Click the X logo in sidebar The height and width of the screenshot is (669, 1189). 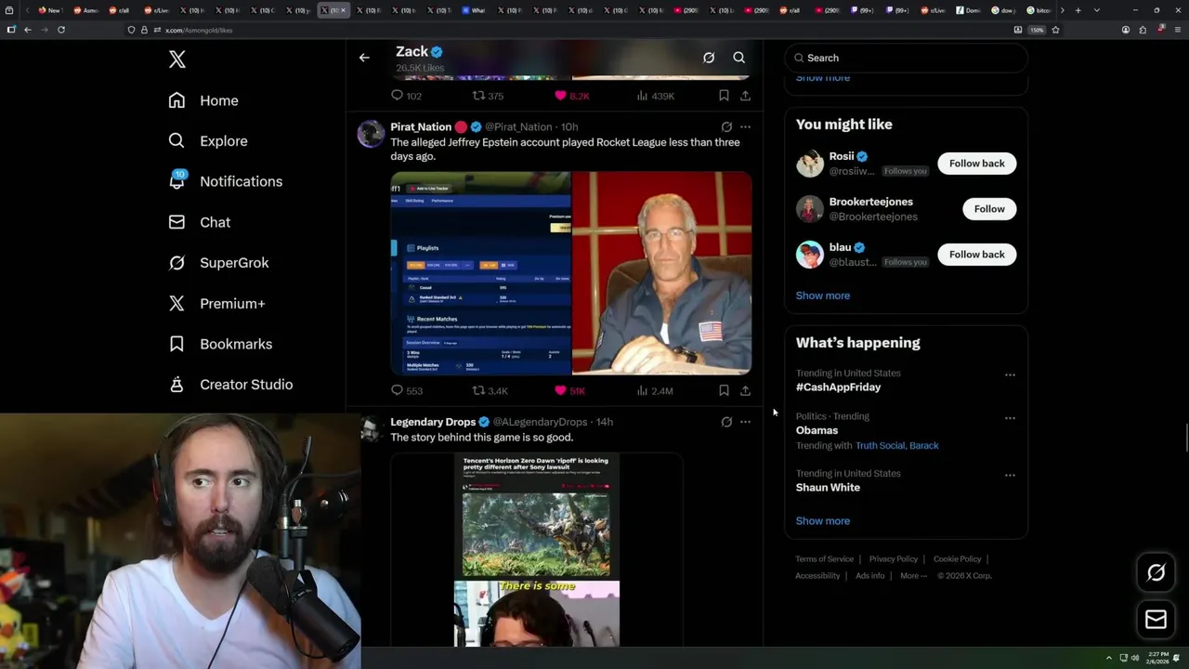[177, 59]
